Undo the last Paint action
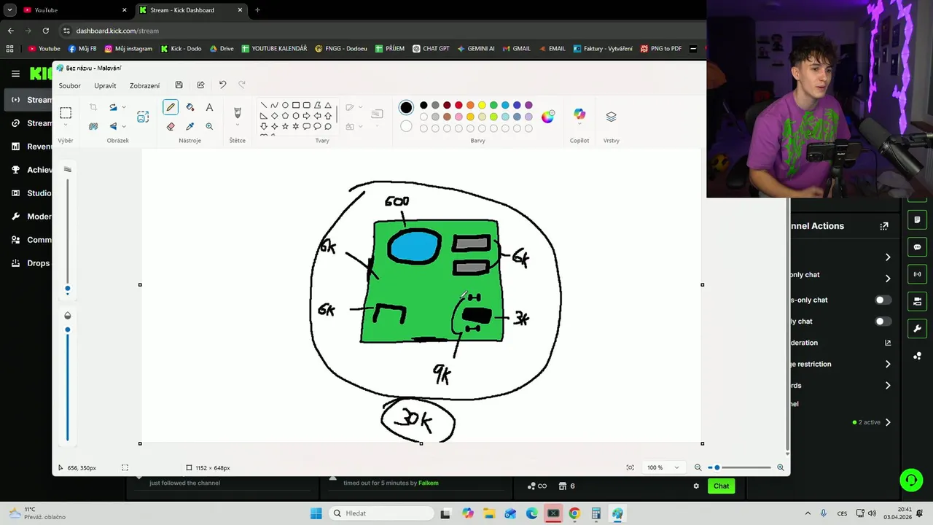This screenshot has height=525, width=933. pyautogui.click(x=222, y=85)
